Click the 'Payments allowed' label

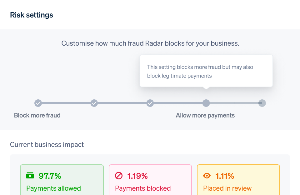[53, 188]
